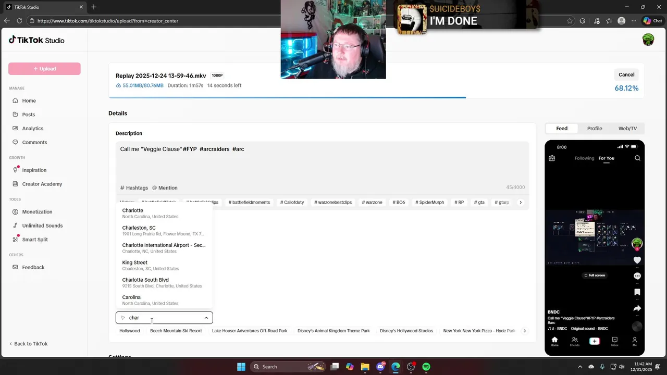Image resolution: width=667 pixels, height=375 pixels.
Task: Select Following tab in phone preview
Action: click(x=584, y=158)
